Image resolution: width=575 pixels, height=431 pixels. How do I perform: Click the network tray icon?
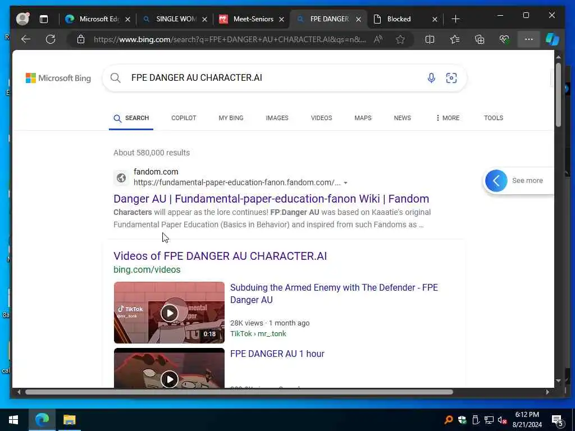pos(489,420)
